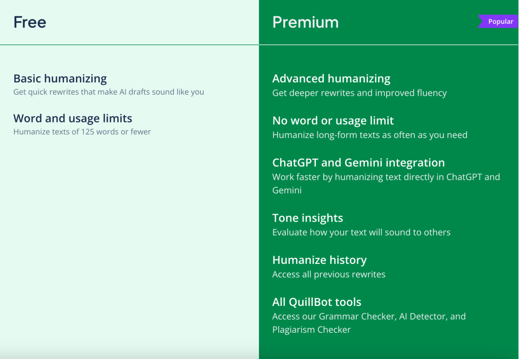The width and height of the screenshot is (519, 359).
Task: Click 'Access all previous rewrites' text
Action: (x=328, y=275)
